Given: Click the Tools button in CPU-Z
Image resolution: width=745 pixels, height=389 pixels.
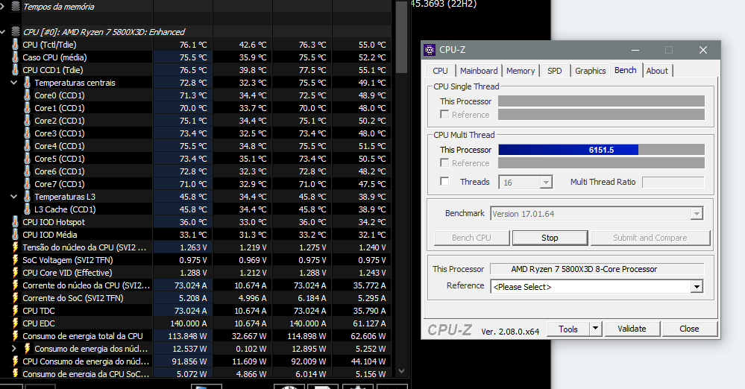Looking at the screenshot, I should pyautogui.click(x=568, y=329).
